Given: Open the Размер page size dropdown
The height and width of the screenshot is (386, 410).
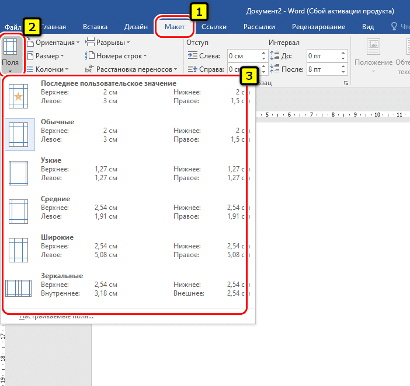Looking at the screenshot, I should pyautogui.click(x=48, y=56).
